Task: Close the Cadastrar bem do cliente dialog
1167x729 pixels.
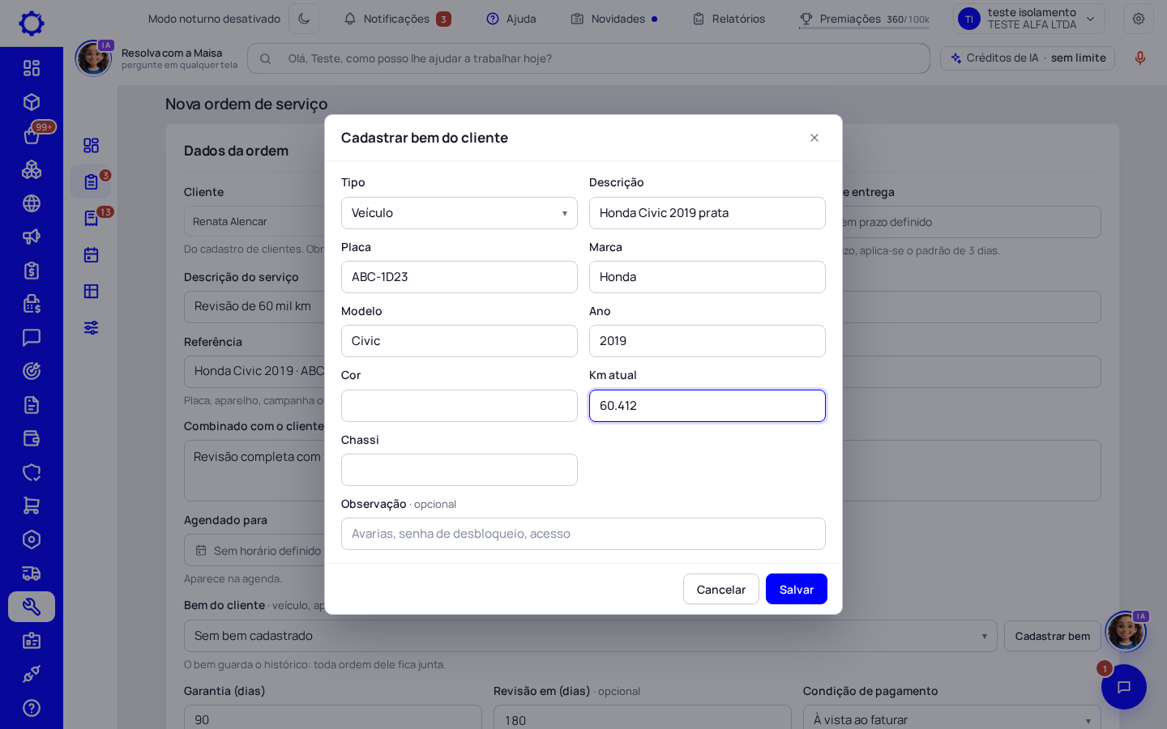Action: [814, 138]
